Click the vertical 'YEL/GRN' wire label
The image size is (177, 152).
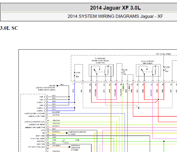point(121,93)
